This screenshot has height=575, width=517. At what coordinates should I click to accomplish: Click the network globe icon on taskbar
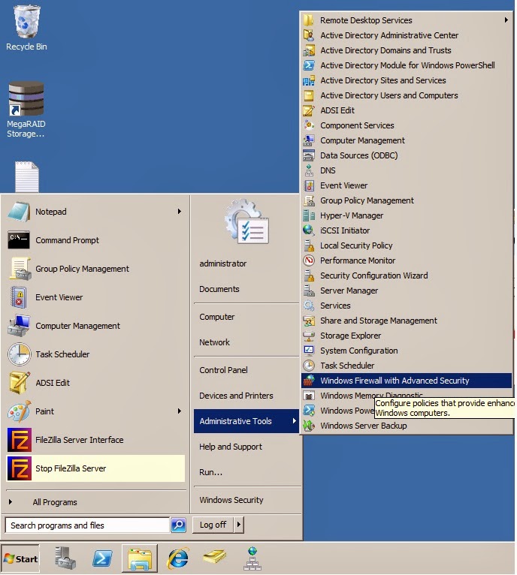pos(252,558)
